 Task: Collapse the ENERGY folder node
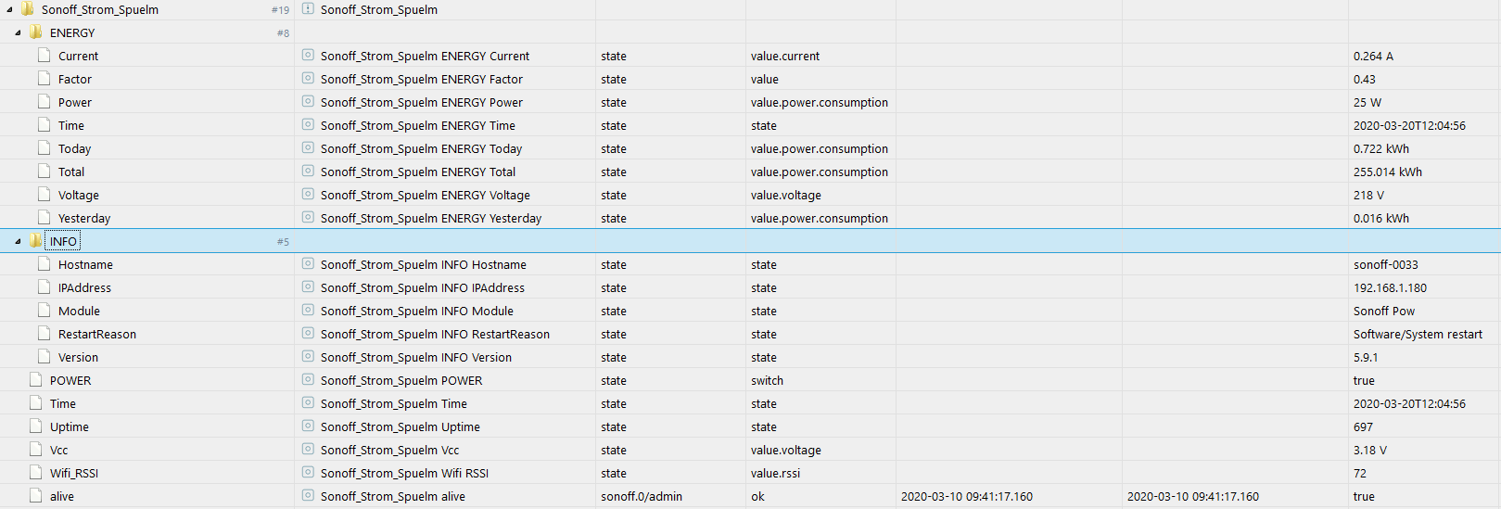coord(18,32)
